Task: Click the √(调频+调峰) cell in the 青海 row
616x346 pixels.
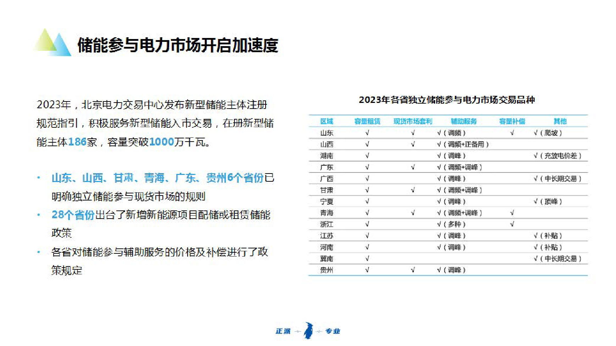Action: [x=460, y=213]
